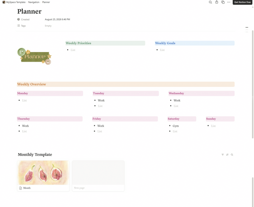Image resolution: width=254 pixels, height=207 pixels.
Task: Open the three-dot more options menu
Action: [x=229, y=2]
